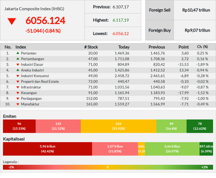Click the Kapitalisasi section heading
Viewport: 216px width, 178px height.
click(x=14, y=139)
